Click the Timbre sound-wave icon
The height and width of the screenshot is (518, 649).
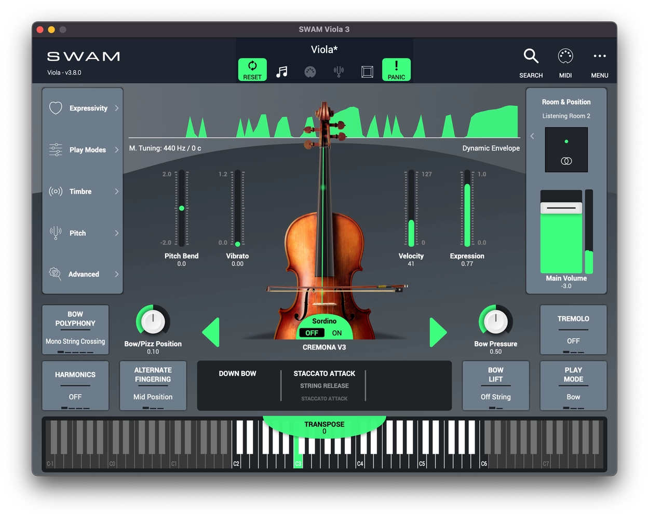[x=56, y=191]
